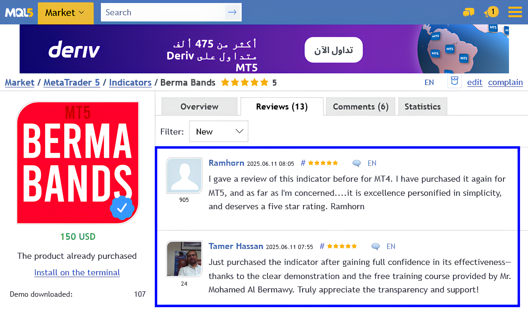The width and height of the screenshot is (528, 309).
Task: Switch to the Overview tab
Action: click(x=199, y=106)
